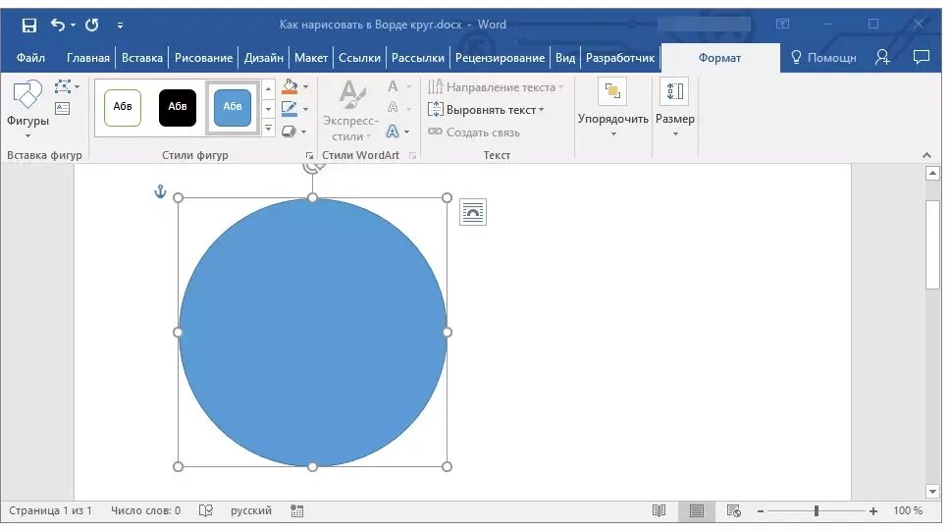Screen dimensions: 950x531
Task: Click the vertical scrollbar up arrow
Action: point(932,174)
